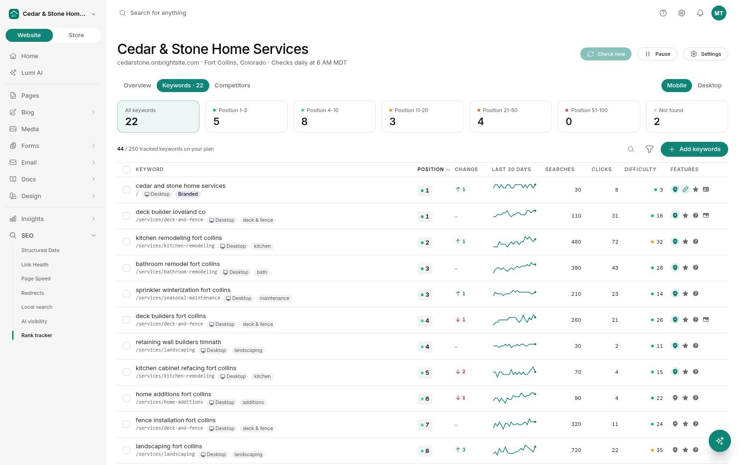
Task: Click the Pause button
Action: (x=657, y=54)
